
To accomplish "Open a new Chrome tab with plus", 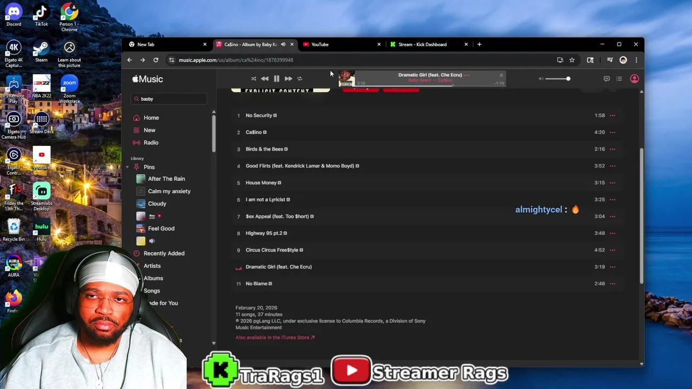I will pyautogui.click(x=479, y=44).
